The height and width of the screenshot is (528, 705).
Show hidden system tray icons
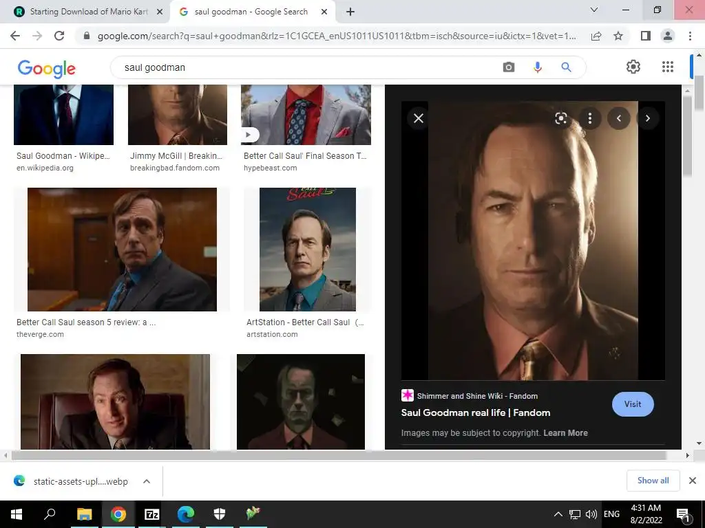[x=558, y=514]
